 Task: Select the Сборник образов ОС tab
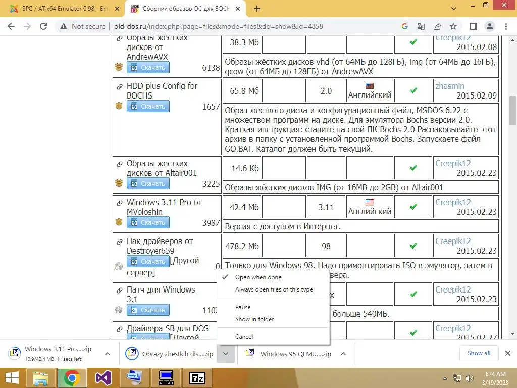(185, 9)
